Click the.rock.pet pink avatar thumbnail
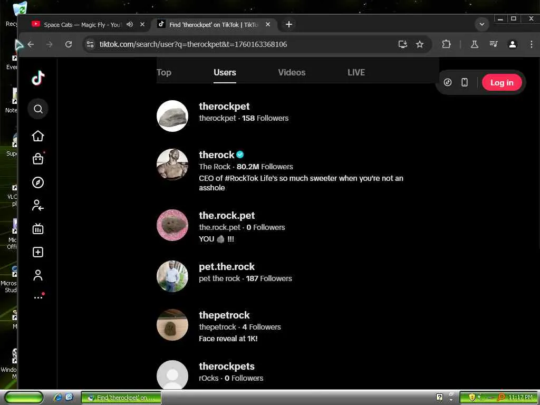 (172, 225)
